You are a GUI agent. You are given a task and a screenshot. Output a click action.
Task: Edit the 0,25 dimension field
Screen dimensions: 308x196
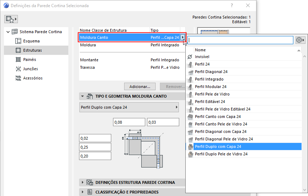[x=95, y=147]
